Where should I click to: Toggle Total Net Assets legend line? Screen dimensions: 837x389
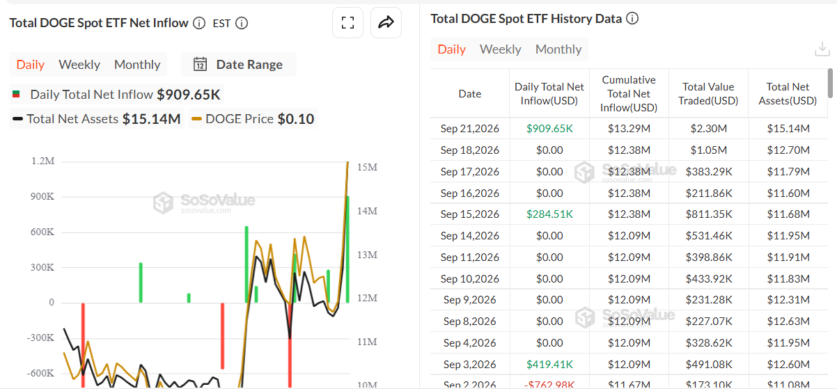[97, 119]
